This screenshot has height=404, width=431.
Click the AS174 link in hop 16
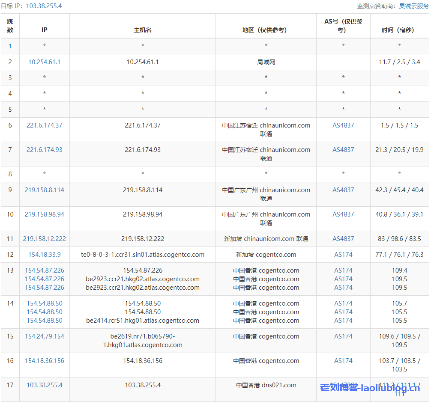pyautogui.click(x=343, y=361)
